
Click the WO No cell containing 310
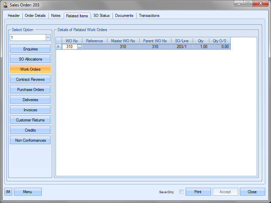pos(69,47)
